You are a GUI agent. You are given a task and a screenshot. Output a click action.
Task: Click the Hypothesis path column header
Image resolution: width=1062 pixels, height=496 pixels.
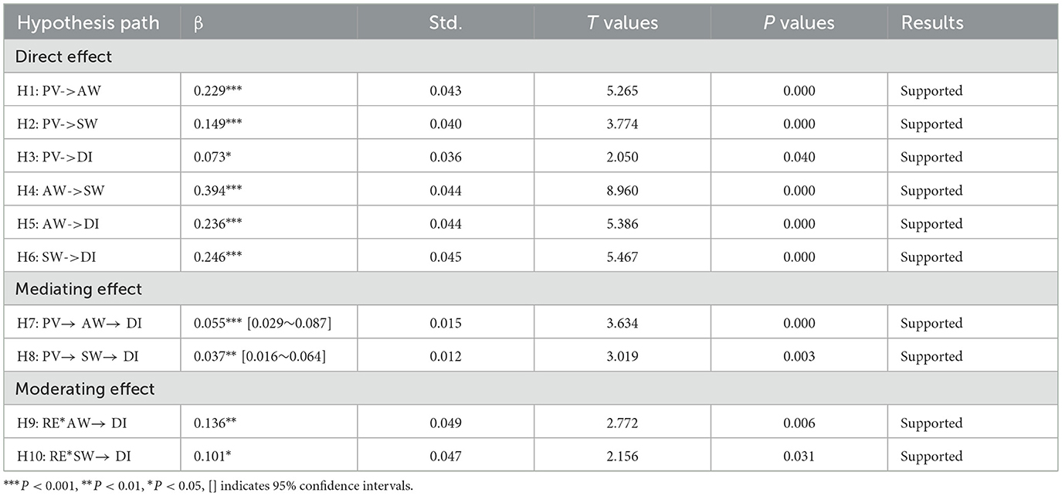point(88,23)
